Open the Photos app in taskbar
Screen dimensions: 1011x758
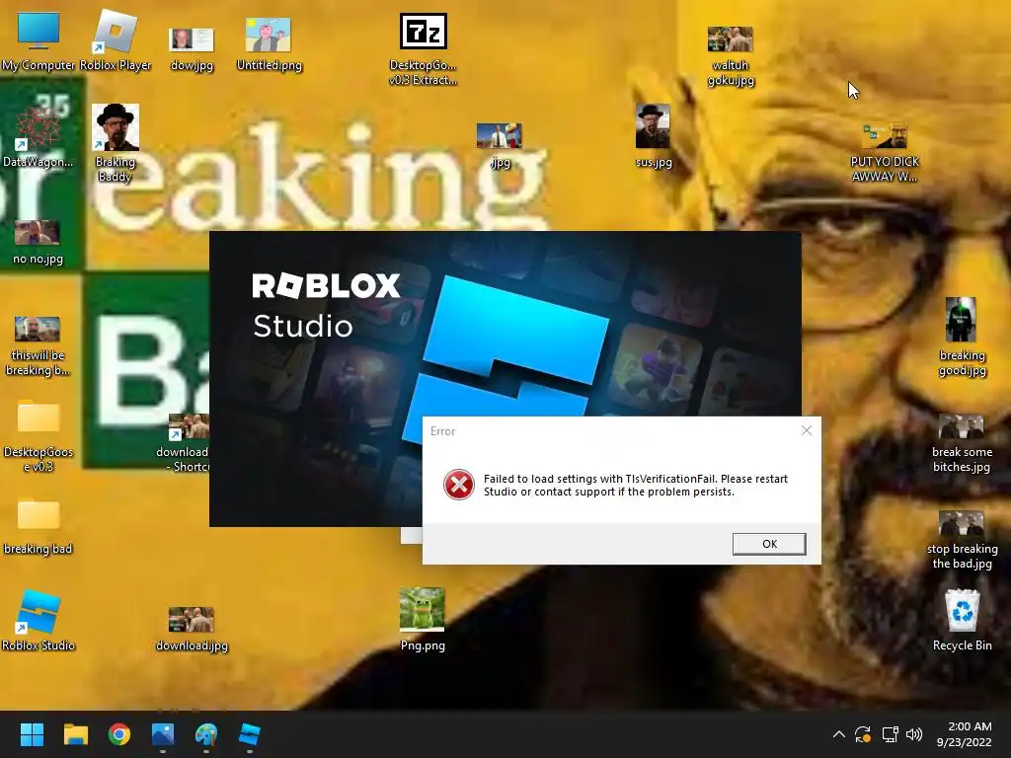[x=163, y=734]
